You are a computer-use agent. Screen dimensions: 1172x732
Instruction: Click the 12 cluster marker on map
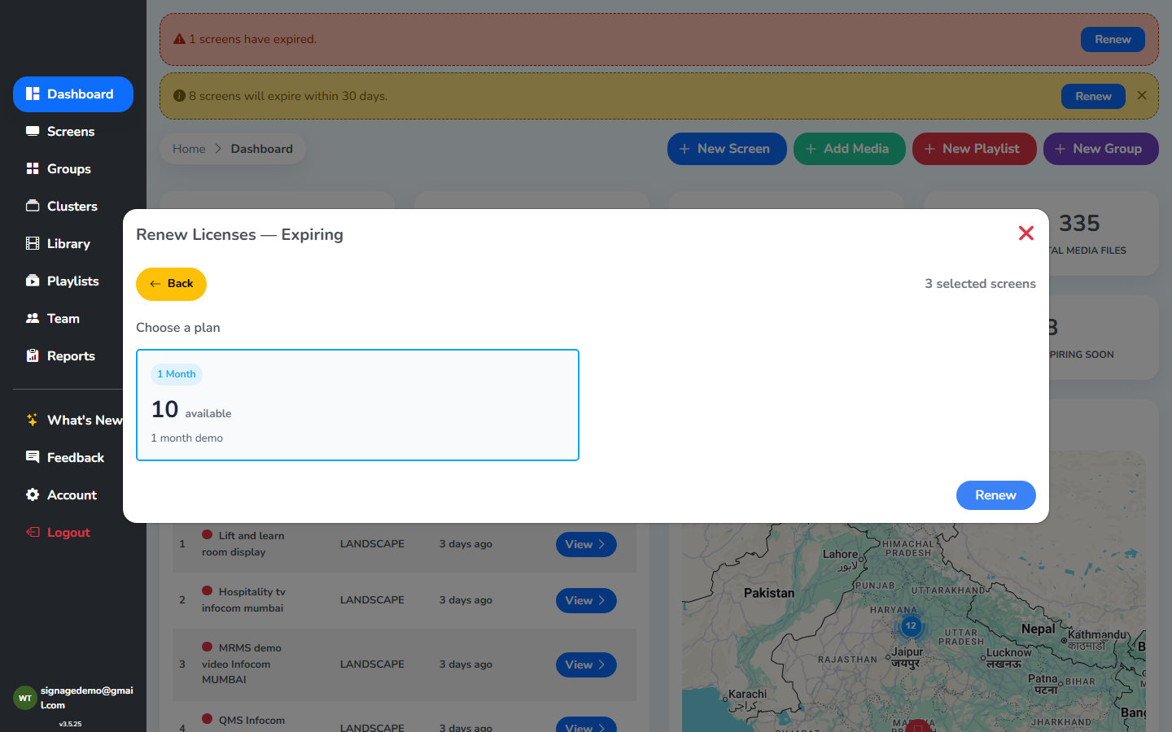[x=911, y=626]
